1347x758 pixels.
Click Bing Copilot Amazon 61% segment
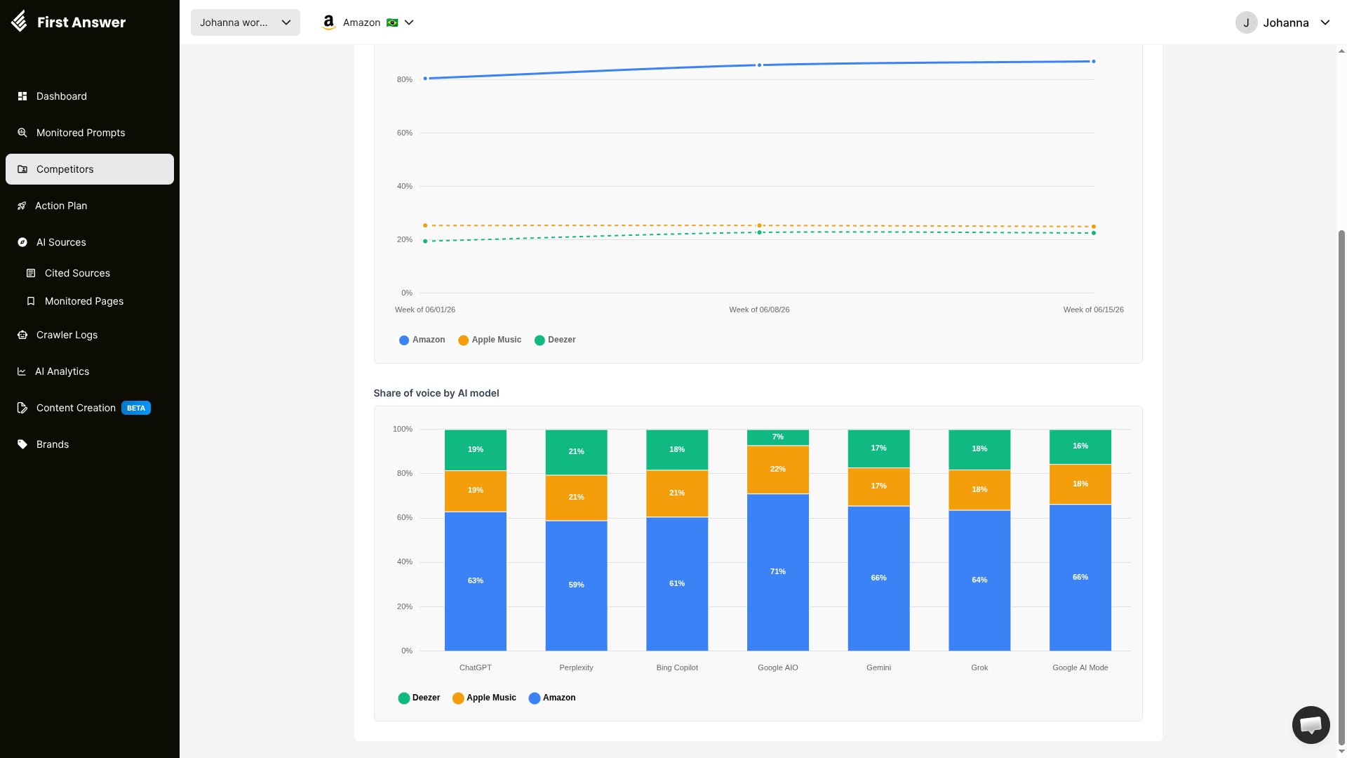click(677, 584)
